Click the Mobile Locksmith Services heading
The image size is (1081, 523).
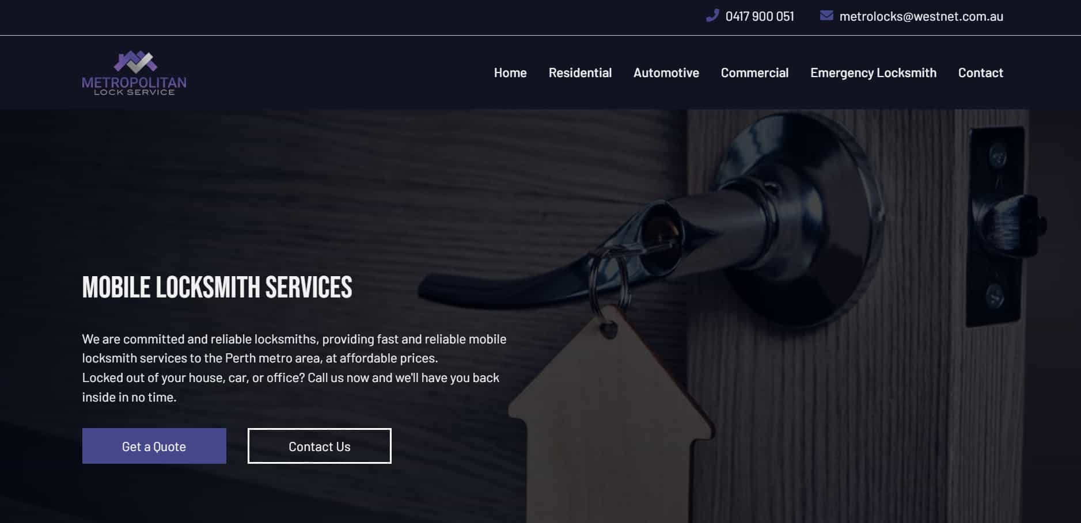(x=217, y=287)
